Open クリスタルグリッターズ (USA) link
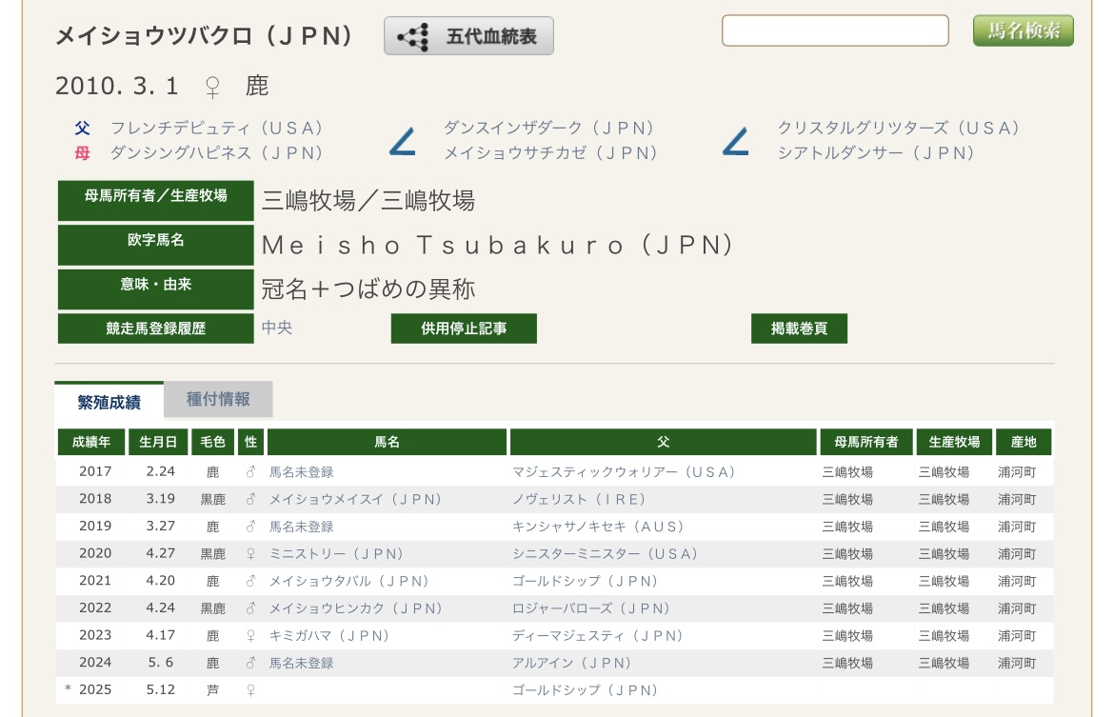 click(x=899, y=128)
